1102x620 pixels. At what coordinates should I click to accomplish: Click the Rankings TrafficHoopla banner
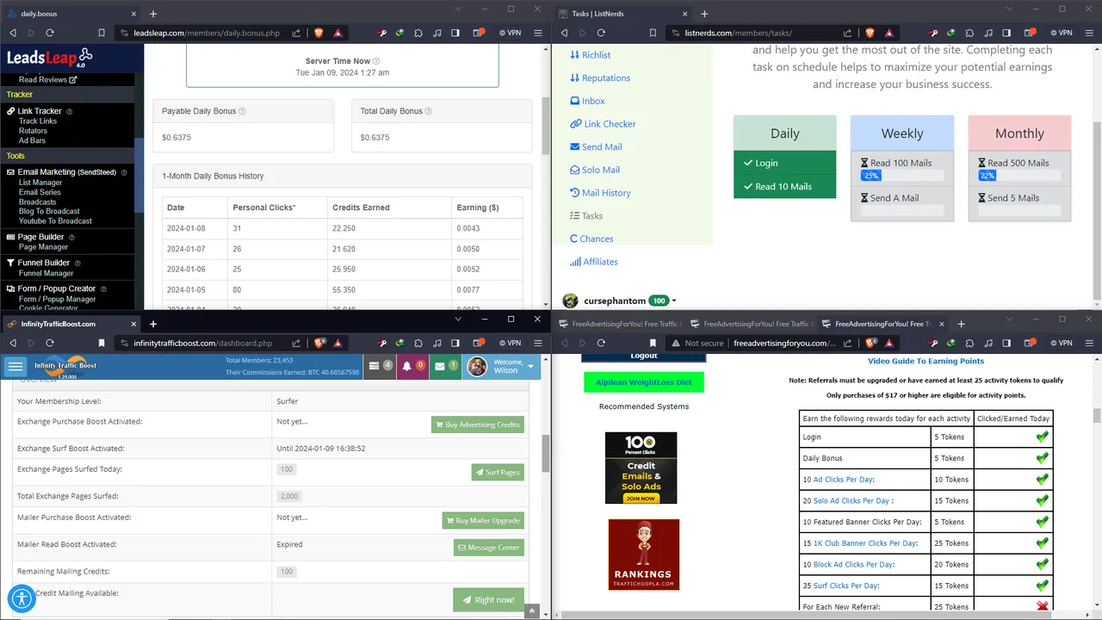(643, 555)
